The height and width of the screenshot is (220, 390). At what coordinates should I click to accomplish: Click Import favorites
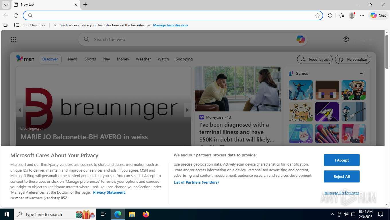pos(30,25)
